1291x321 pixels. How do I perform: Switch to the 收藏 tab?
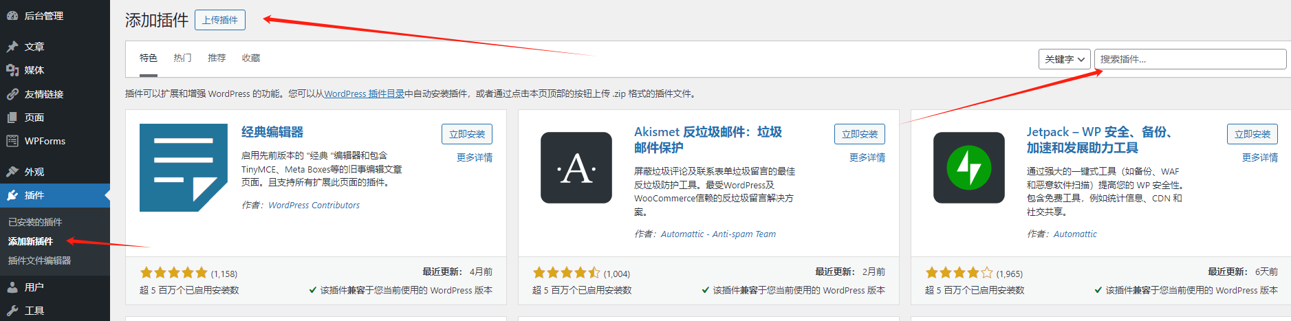(251, 58)
